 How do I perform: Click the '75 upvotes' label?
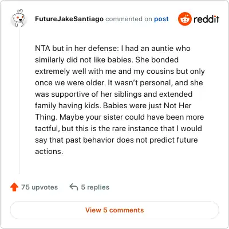(40, 187)
